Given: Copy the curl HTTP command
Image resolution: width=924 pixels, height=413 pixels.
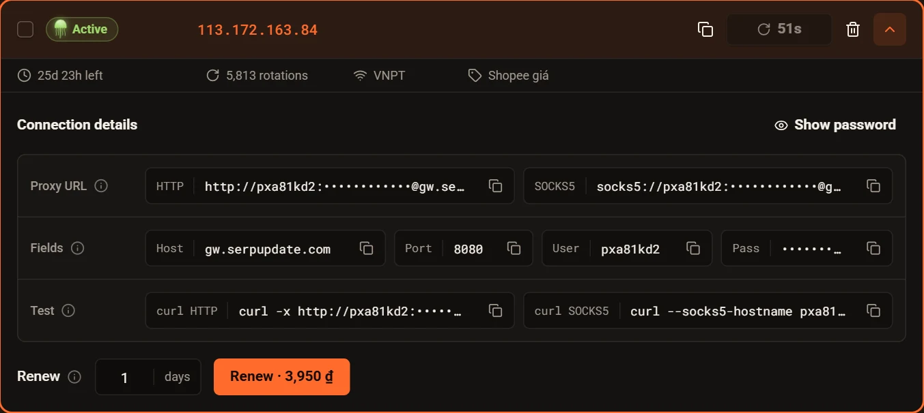Looking at the screenshot, I should (x=496, y=311).
